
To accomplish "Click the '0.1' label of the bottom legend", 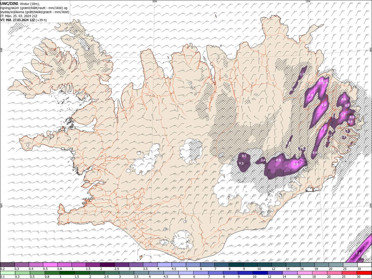I will tap(2, 277).
